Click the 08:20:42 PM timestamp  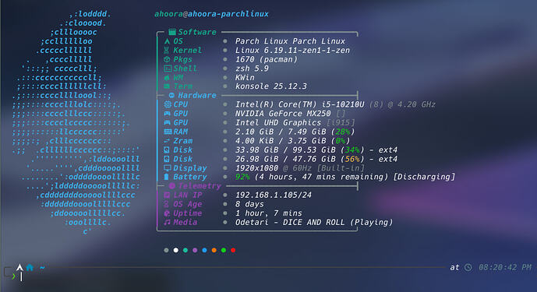pos(505,267)
